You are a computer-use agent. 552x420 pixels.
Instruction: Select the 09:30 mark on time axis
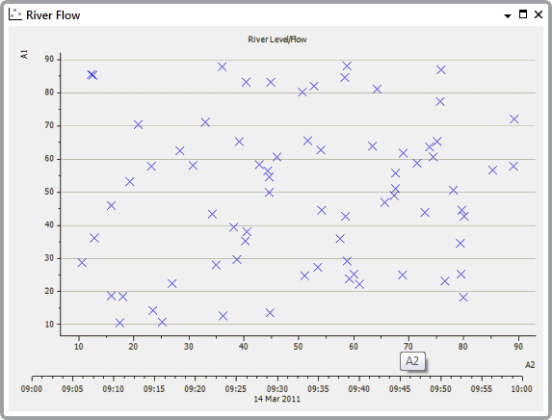tap(277, 389)
